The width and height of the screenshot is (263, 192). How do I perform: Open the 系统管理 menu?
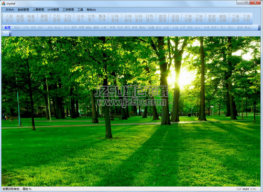tap(23, 10)
